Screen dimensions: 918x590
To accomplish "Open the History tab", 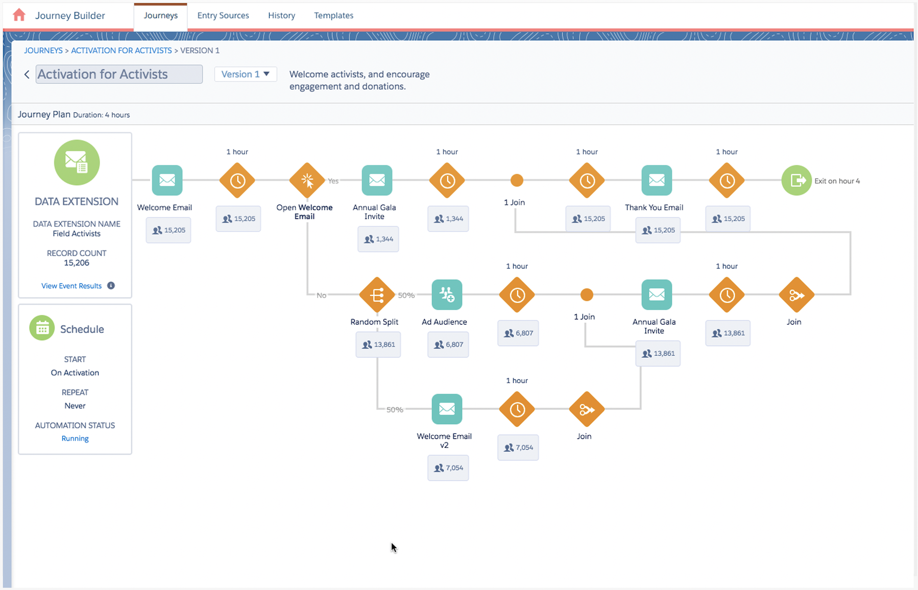I will pyautogui.click(x=281, y=15).
